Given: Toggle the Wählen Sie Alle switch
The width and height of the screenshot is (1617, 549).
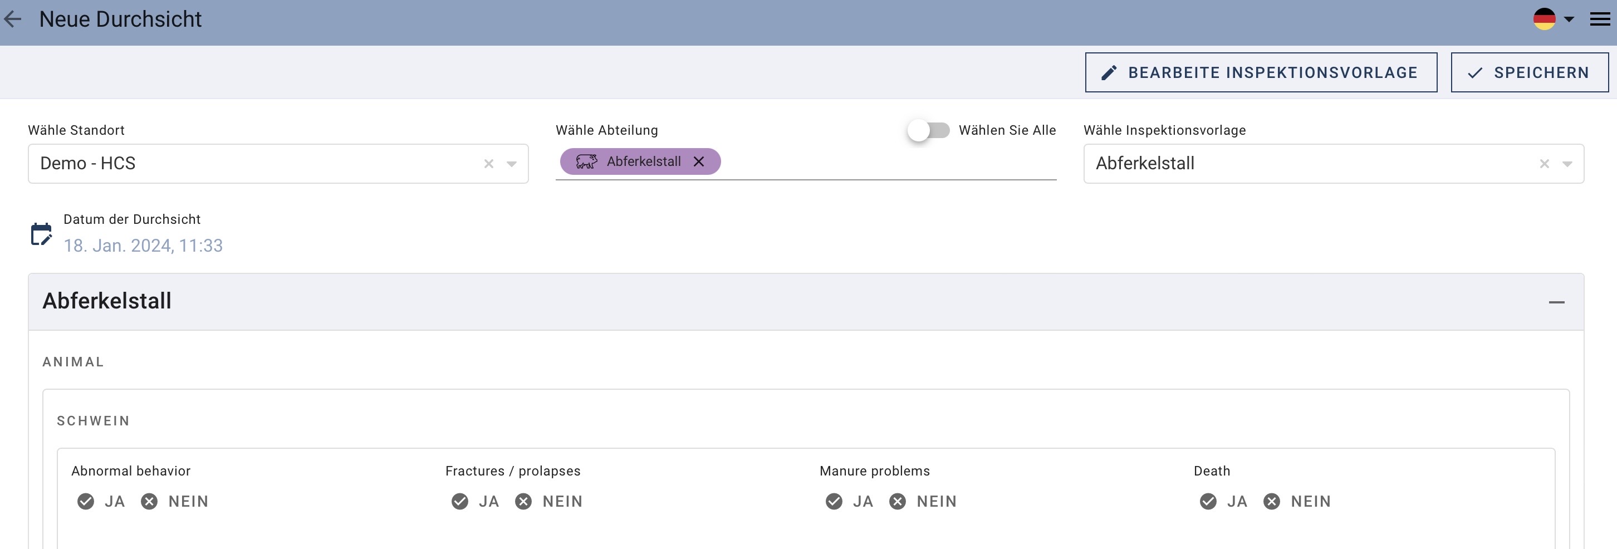Looking at the screenshot, I should (x=928, y=130).
